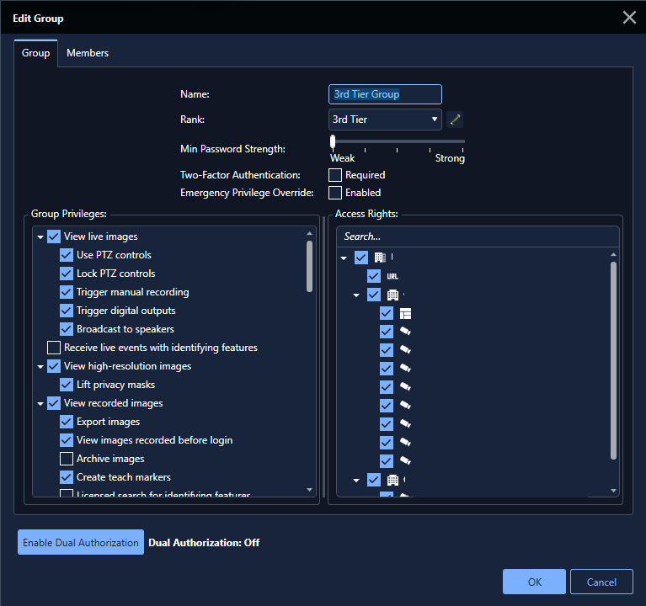
Task: Uncheck the Use PTZ controls checkbox
Action: coord(67,255)
